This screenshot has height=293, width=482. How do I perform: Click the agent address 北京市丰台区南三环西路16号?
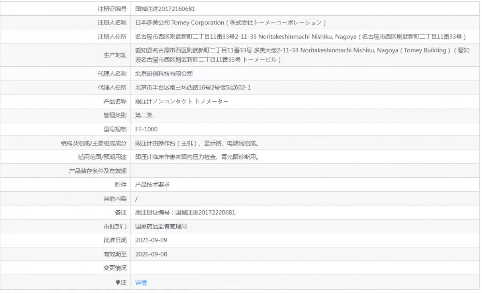(x=193, y=87)
